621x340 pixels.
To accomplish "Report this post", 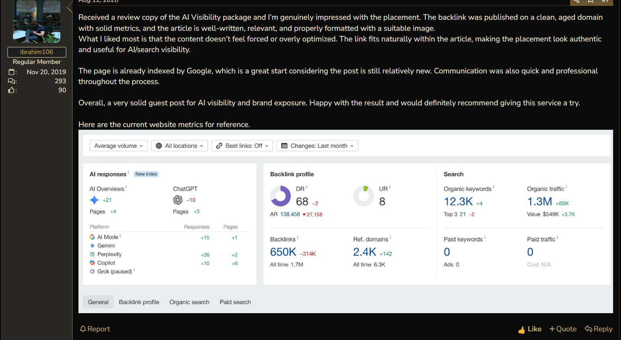I will [x=95, y=329].
